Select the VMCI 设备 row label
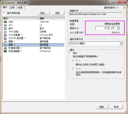The height and width of the screenshot is (114, 128). (14, 32)
